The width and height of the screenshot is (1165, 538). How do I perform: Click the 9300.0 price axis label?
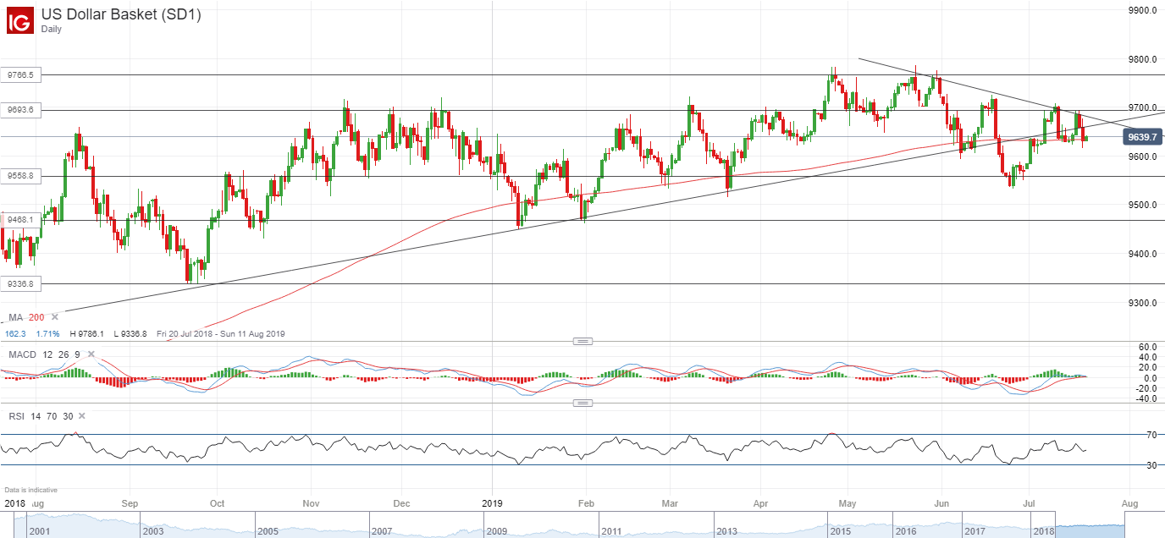[1143, 303]
